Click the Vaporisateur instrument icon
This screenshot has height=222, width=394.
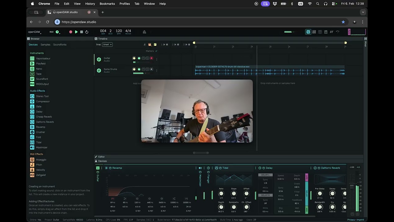(x=32, y=58)
